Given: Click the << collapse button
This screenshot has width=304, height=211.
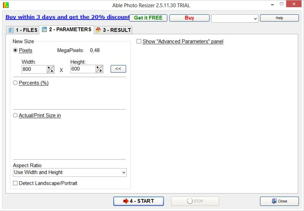Looking at the screenshot, I should 118,69.
